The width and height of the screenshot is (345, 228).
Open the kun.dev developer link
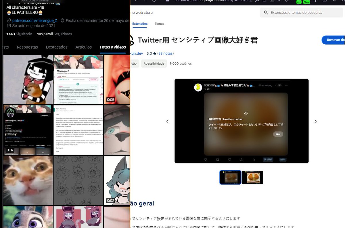pyautogui.click(x=137, y=53)
